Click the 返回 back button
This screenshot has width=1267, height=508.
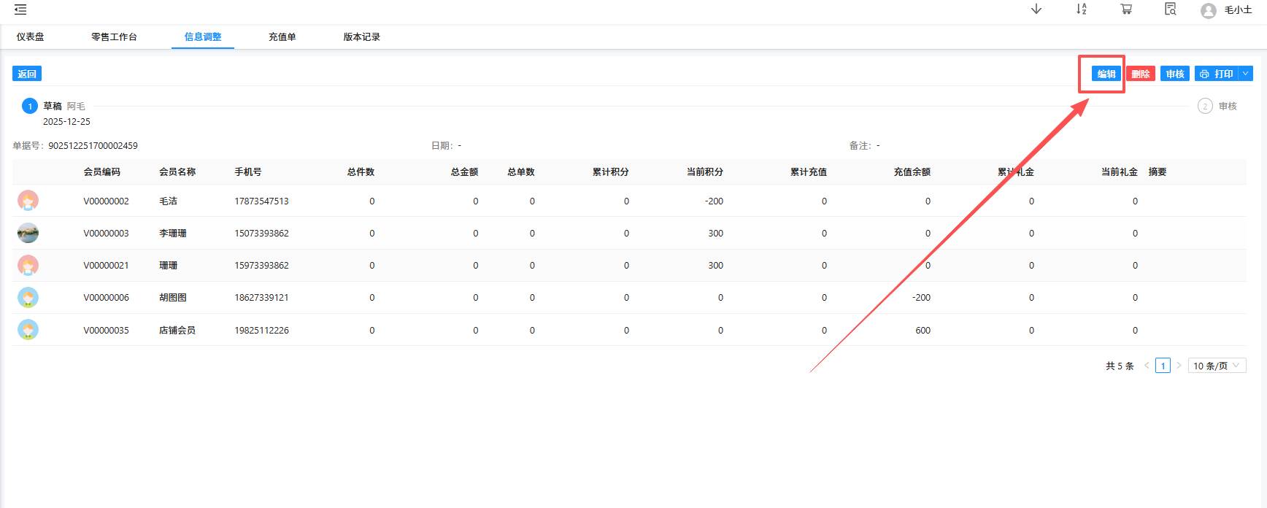(x=27, y=74)
